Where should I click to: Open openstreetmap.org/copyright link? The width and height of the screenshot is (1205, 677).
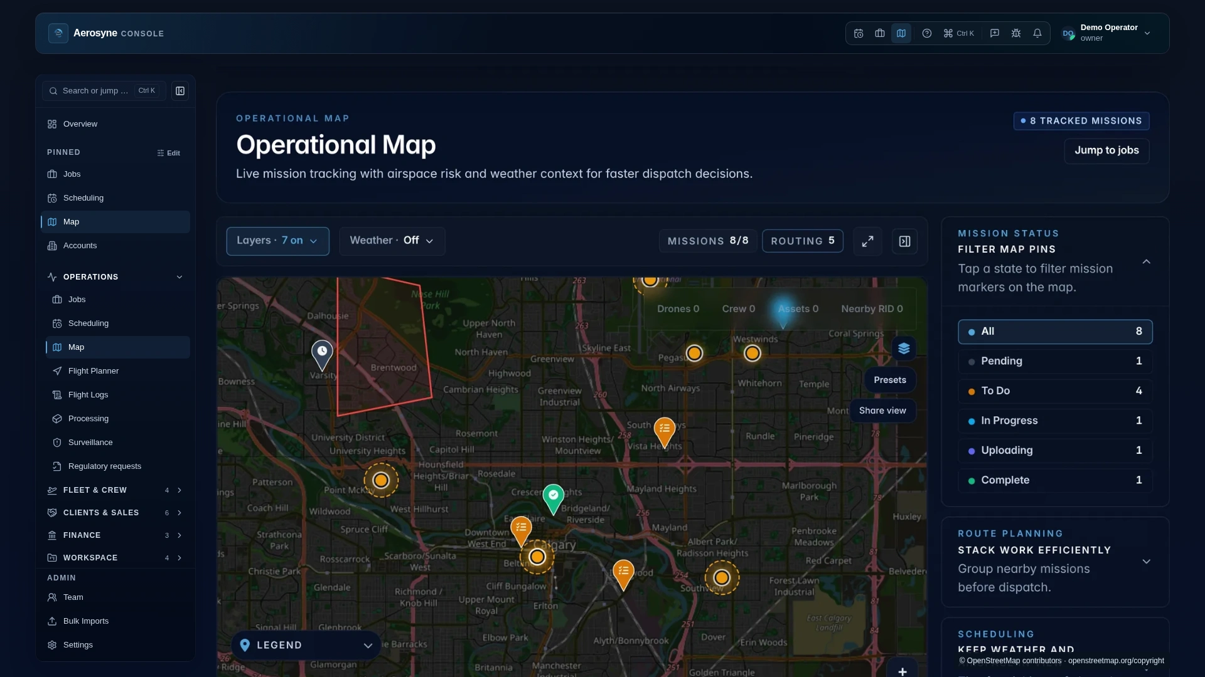[x=1116, y=661]
